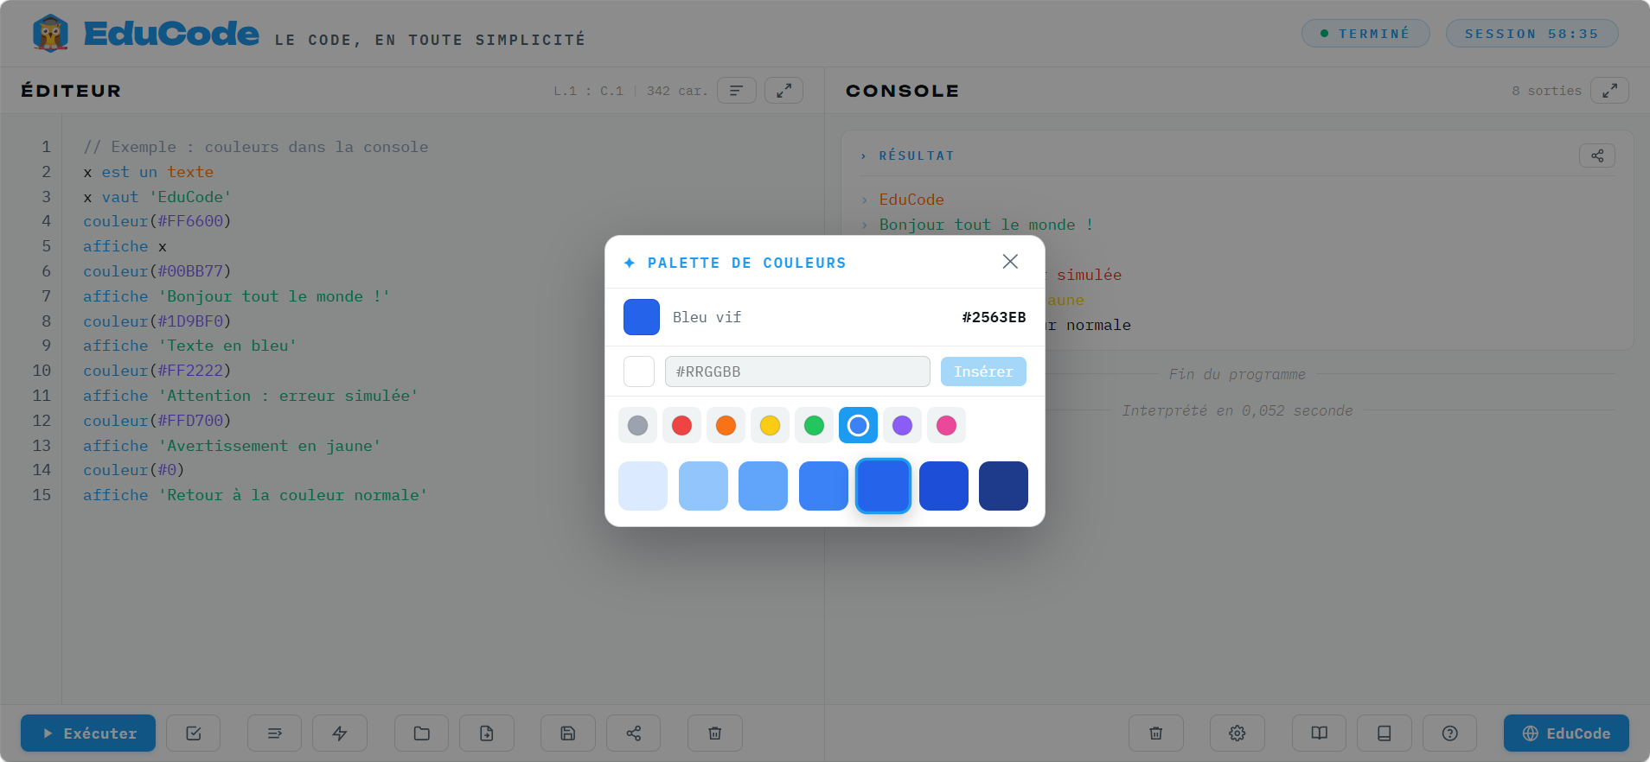Viewport: 1650px width, 762px height.
Task: Click the comment on editor line 1
Action: [256, 147]
